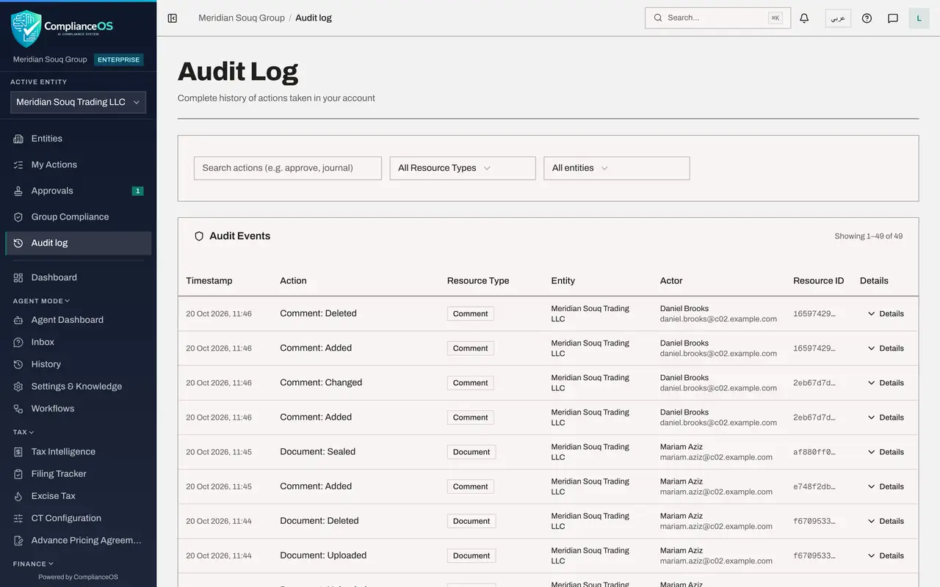The height and width of the screenshot is (587, 940).
Task: Collapse the Agent Mode sidebar section
Action: (x=42, y=301)
